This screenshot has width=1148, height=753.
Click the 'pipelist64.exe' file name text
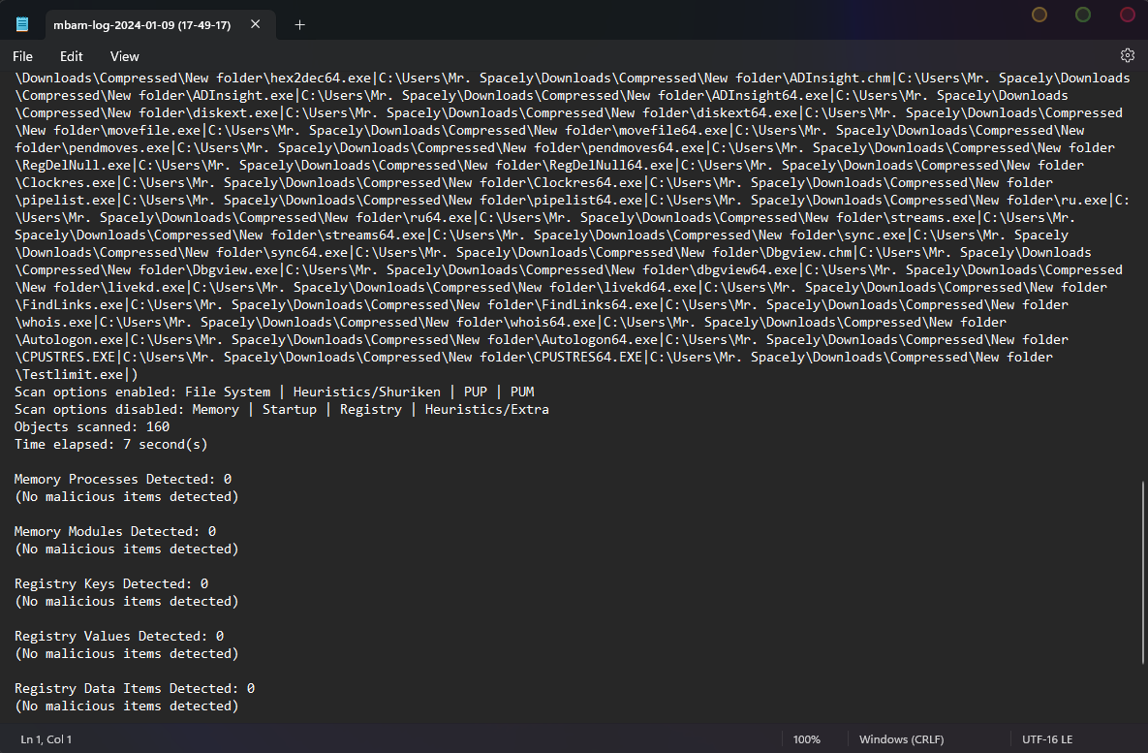[588, 200]
